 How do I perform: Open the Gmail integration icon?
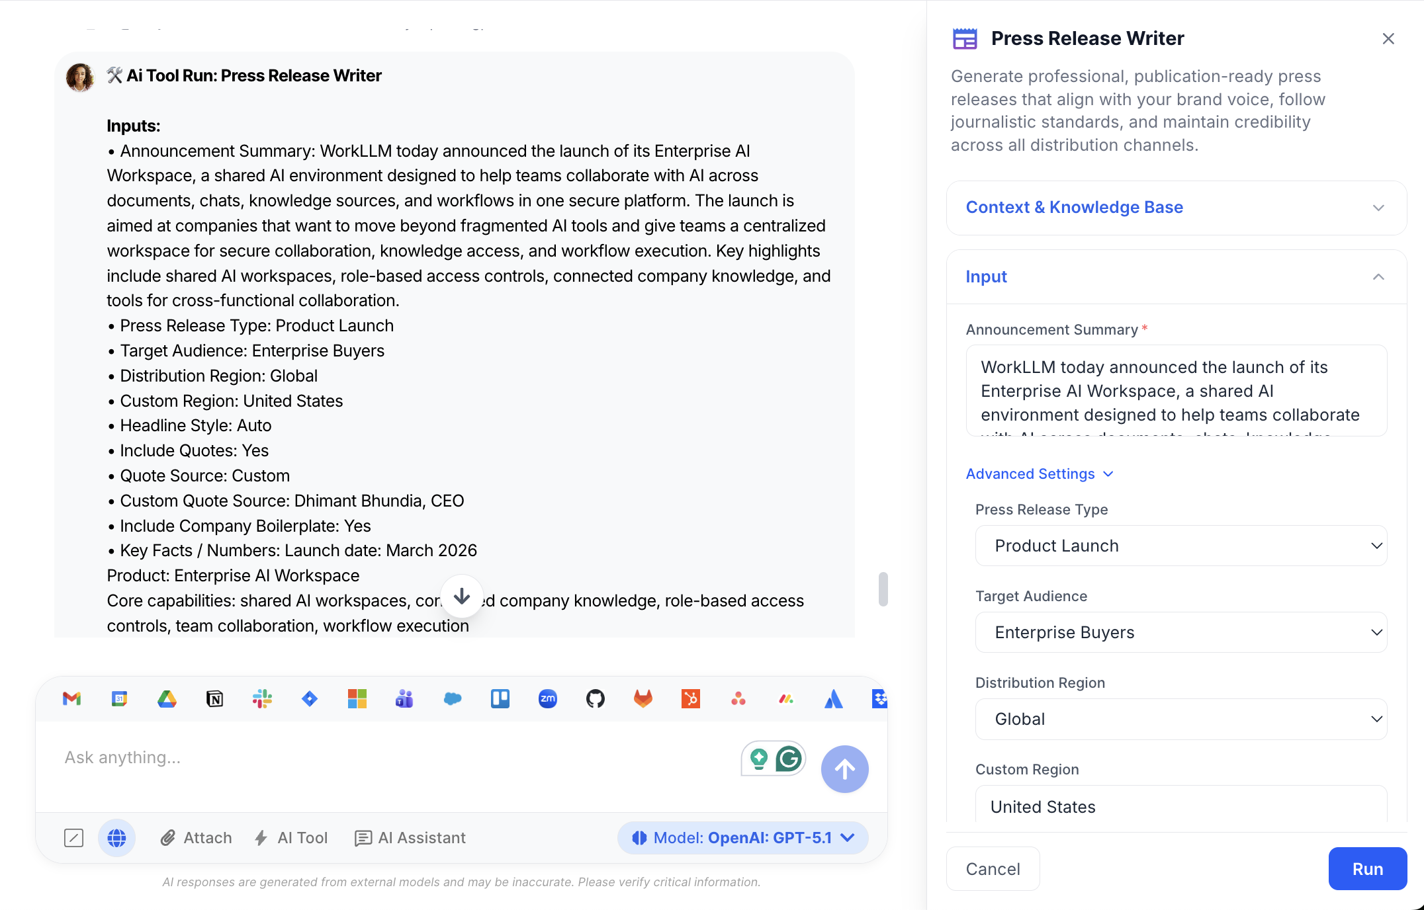point(71,699)
